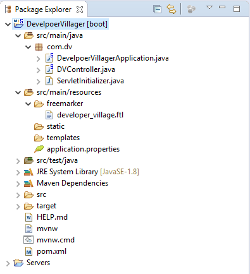Select application.properties file name
Viewport: 250px width, 274px height.
[x=83, y=149]
